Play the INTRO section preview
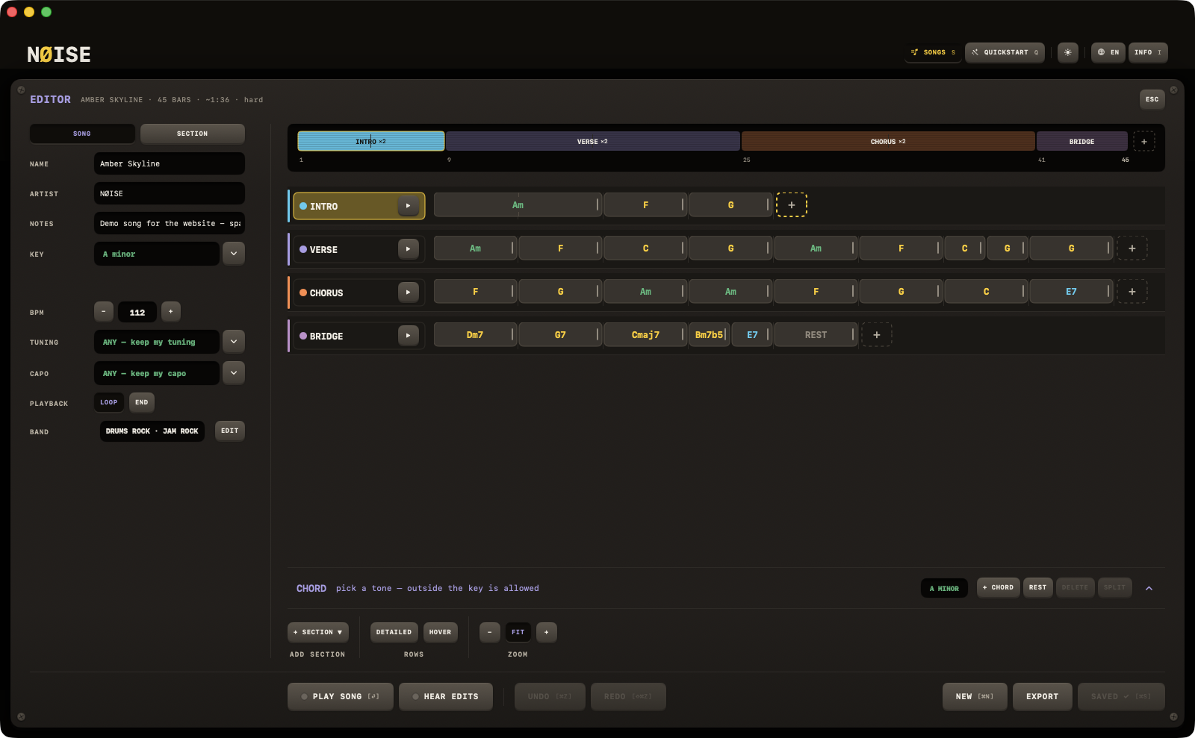This screenshot has width=1195, height=738. pyautogui.click(x=408, y=206)
